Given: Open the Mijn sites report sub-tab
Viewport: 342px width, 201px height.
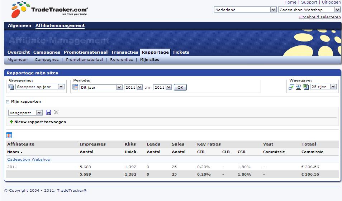Looking at the screenshot, I should (149, 60).
